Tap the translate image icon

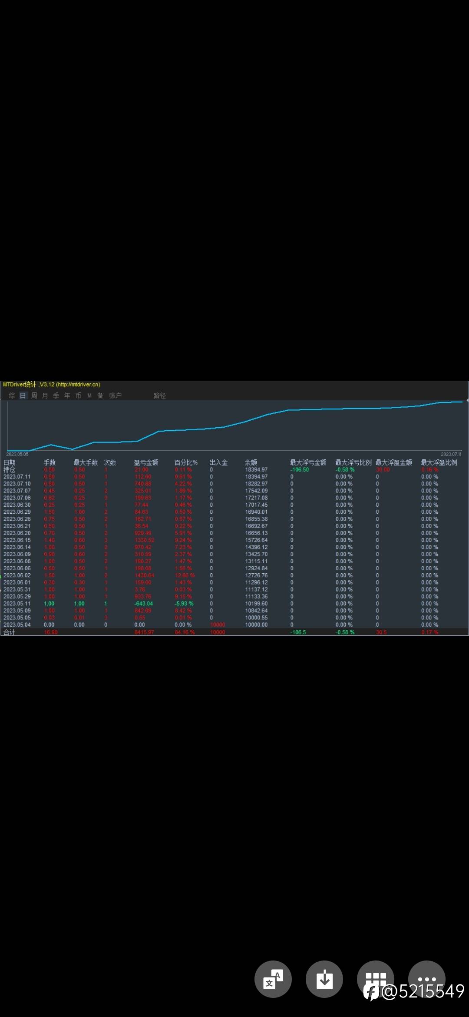pos(273,979)
